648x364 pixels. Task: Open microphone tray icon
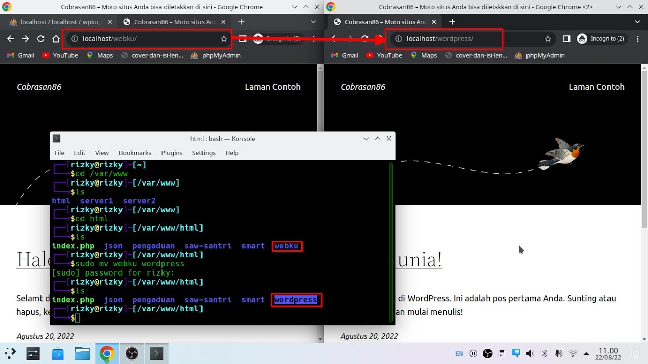click(x=559, y=353)
